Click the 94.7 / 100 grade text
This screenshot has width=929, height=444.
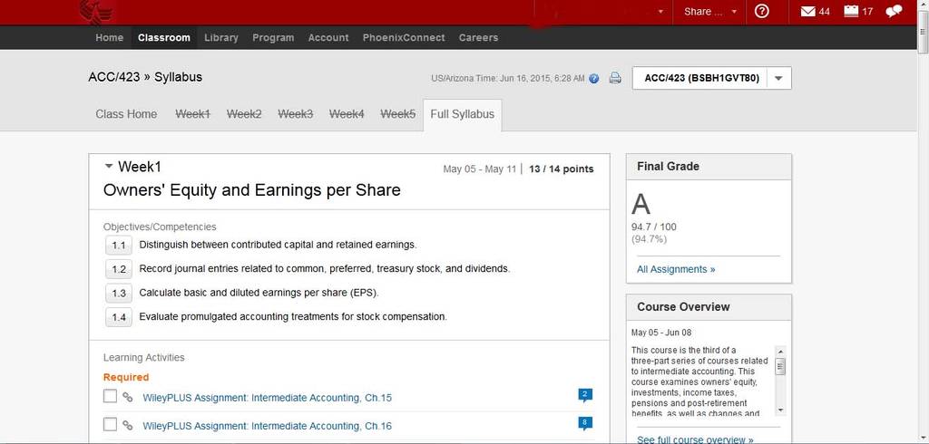pyautogui.click(x=653, y=227)
